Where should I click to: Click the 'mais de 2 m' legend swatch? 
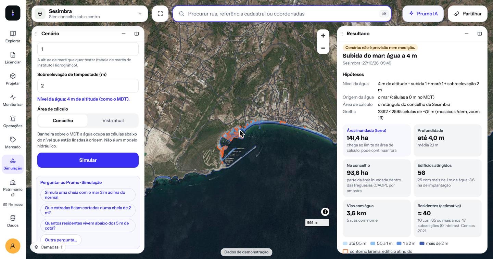(422, 244)
